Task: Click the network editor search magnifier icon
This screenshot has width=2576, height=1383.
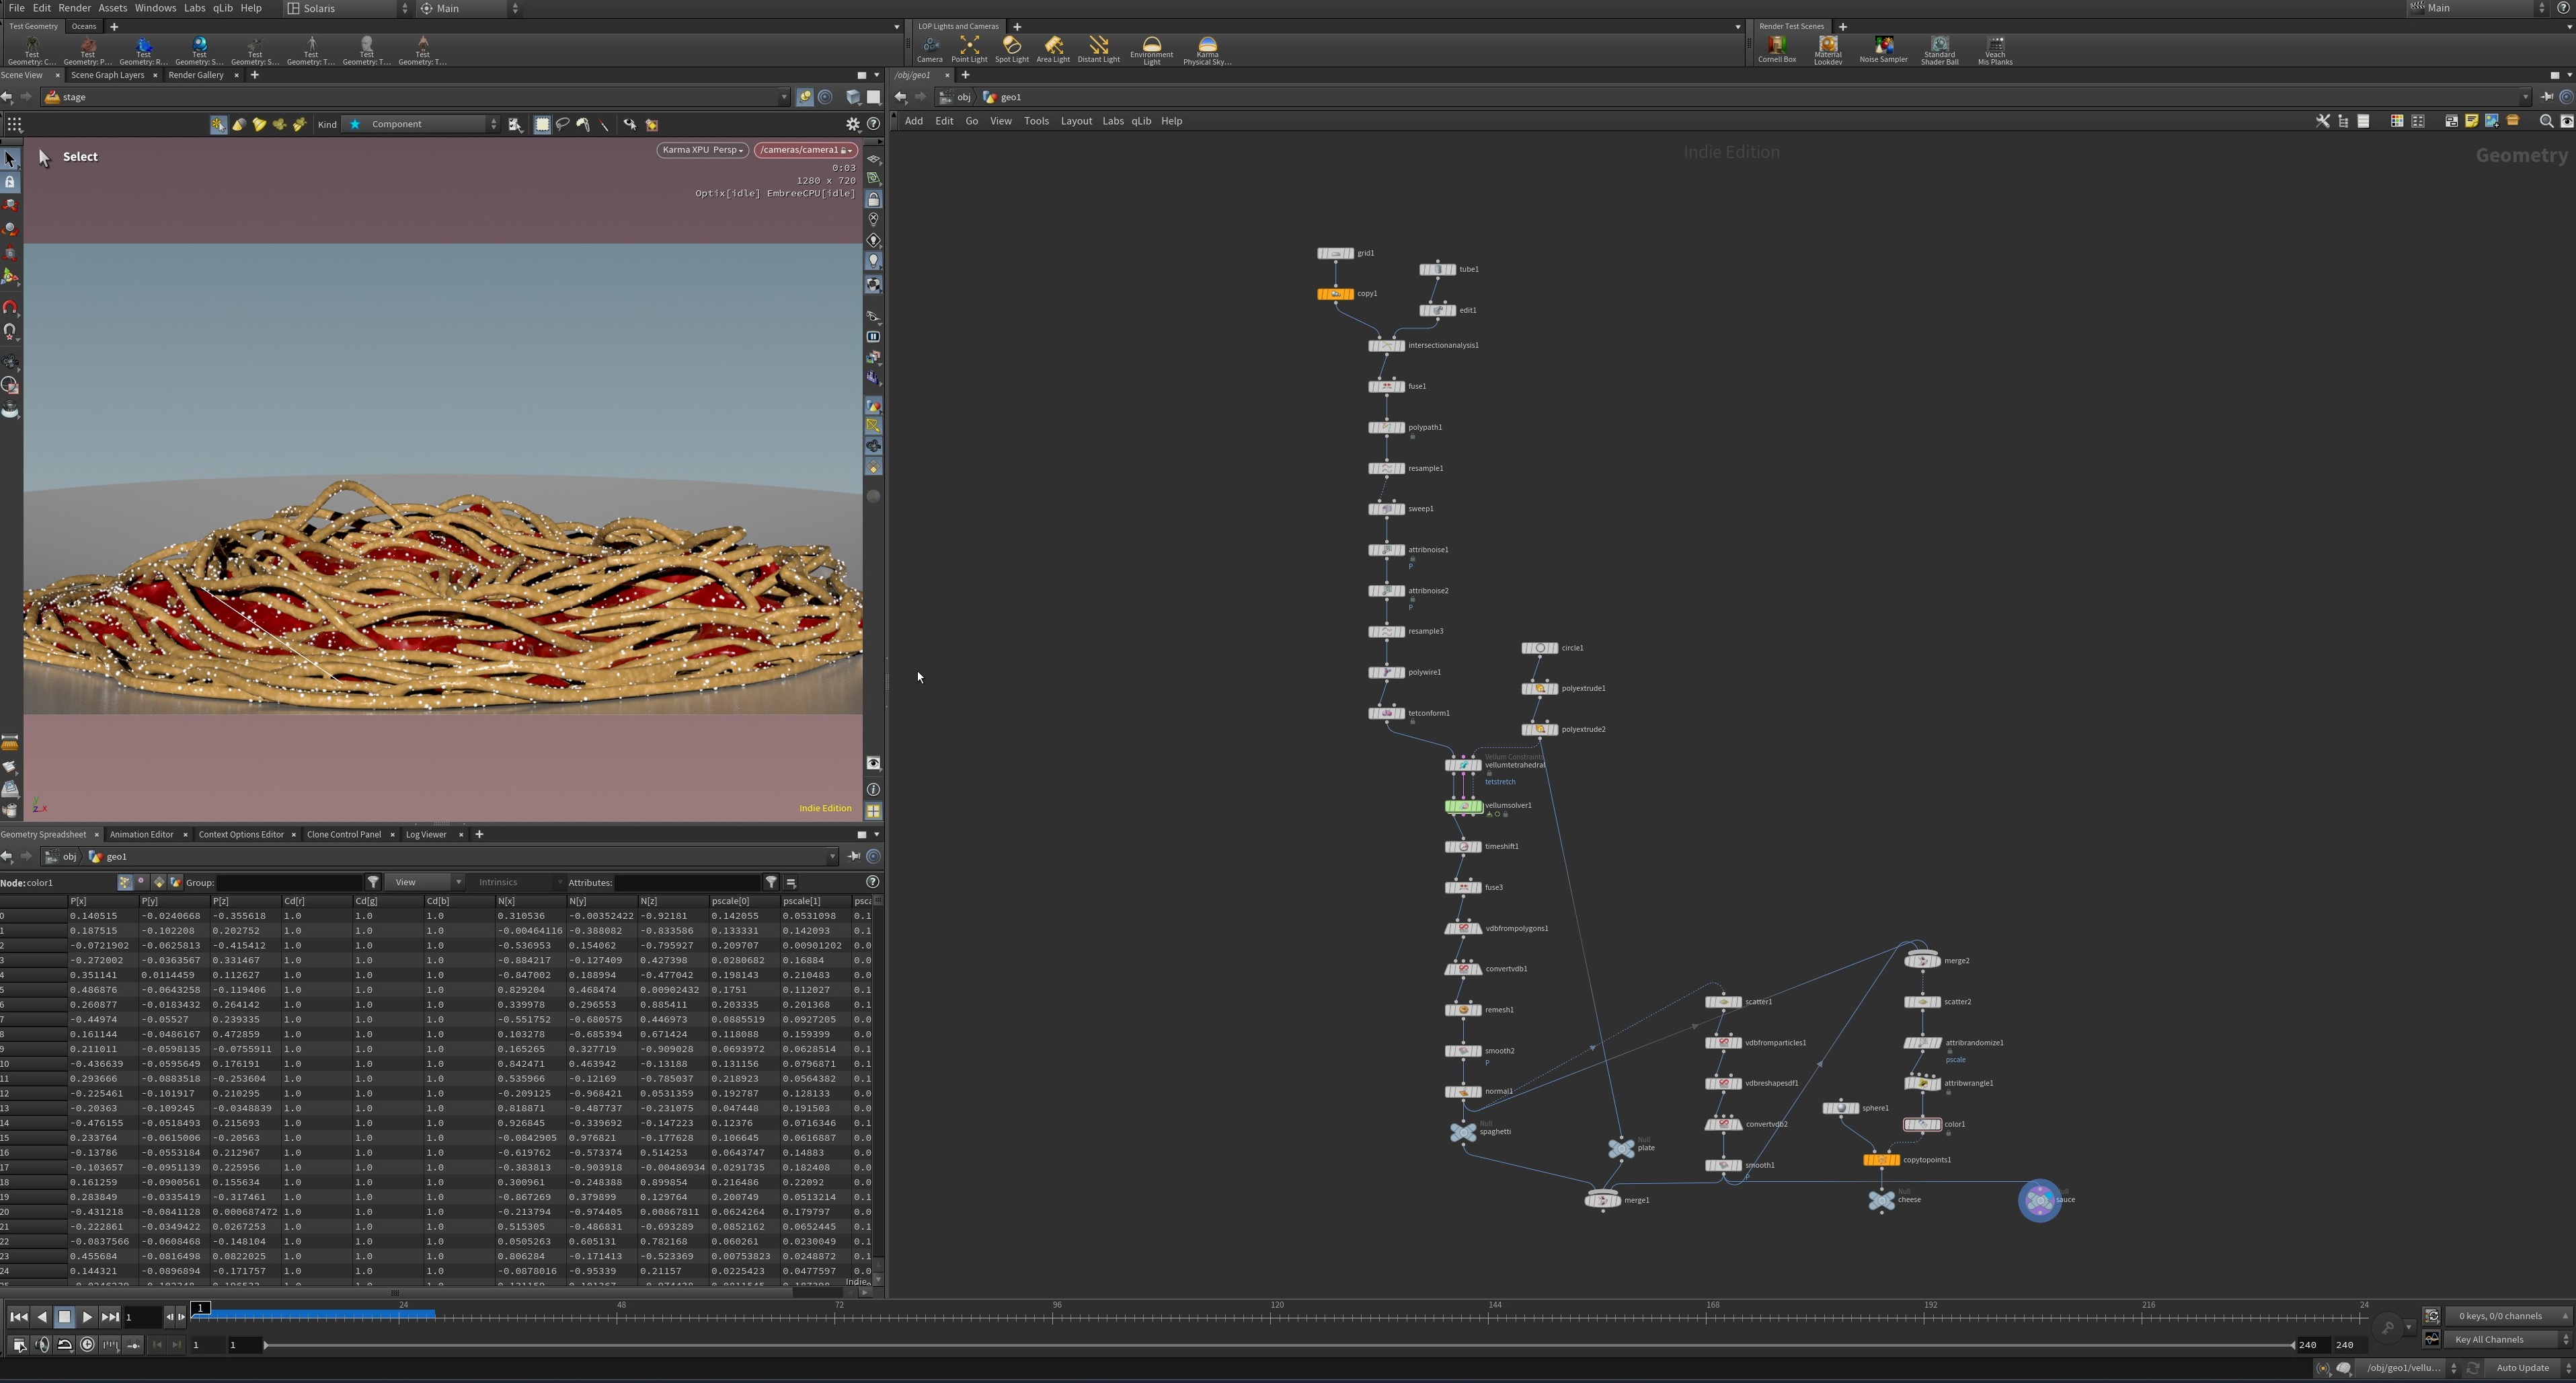Action: 2546,121
